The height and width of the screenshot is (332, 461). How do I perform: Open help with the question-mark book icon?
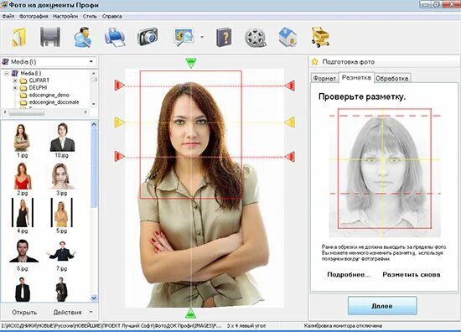pos(224,37)
